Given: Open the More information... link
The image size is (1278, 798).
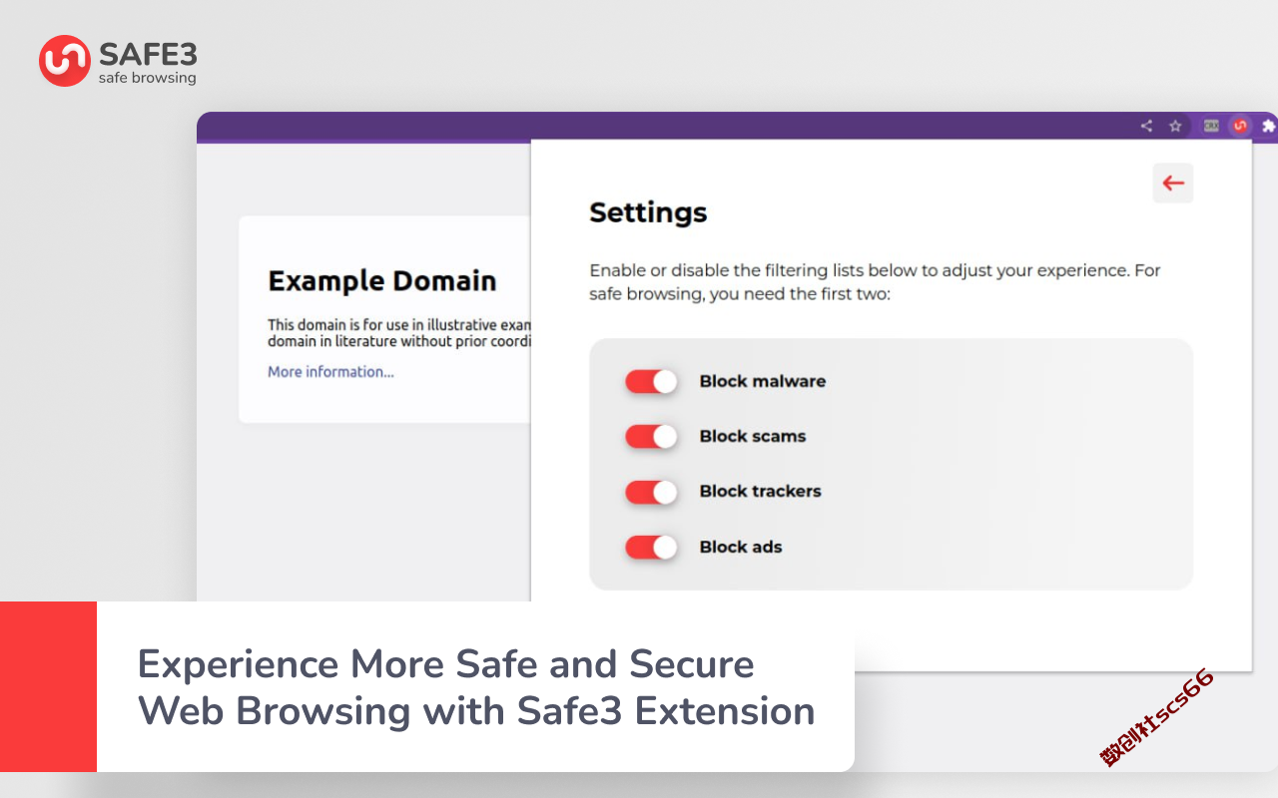Looking at the screenshot, I should pos(330,372).
